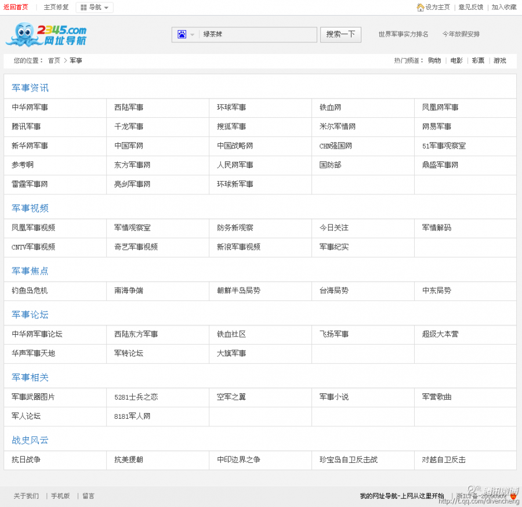Viewport: 522px width, 507px height.
Task: Click 设为主页 to set homepage
Action: pos(437,7)
